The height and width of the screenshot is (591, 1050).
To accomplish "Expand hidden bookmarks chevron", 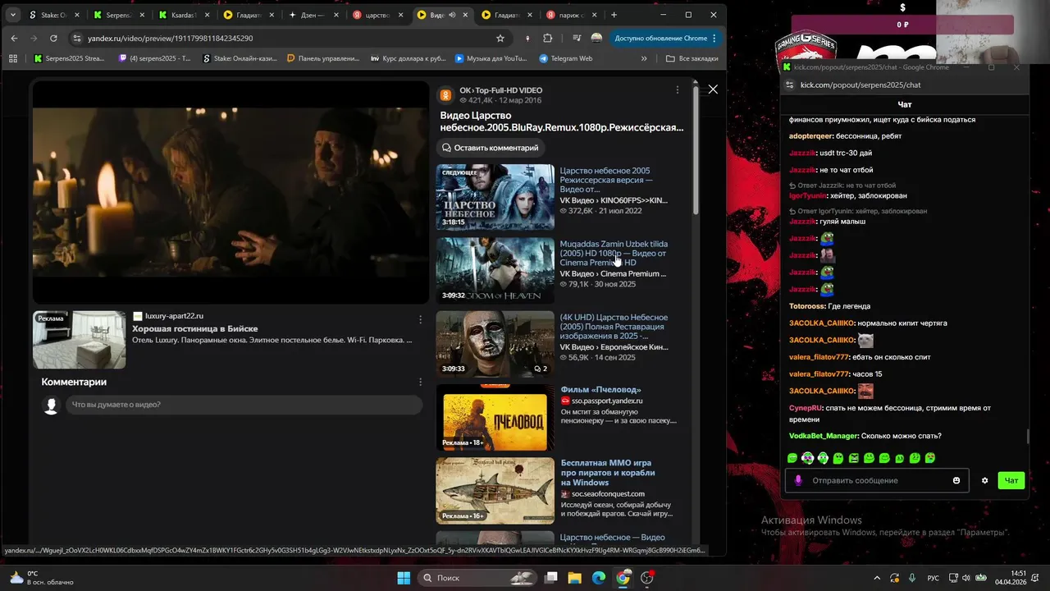I will (644, 58).
